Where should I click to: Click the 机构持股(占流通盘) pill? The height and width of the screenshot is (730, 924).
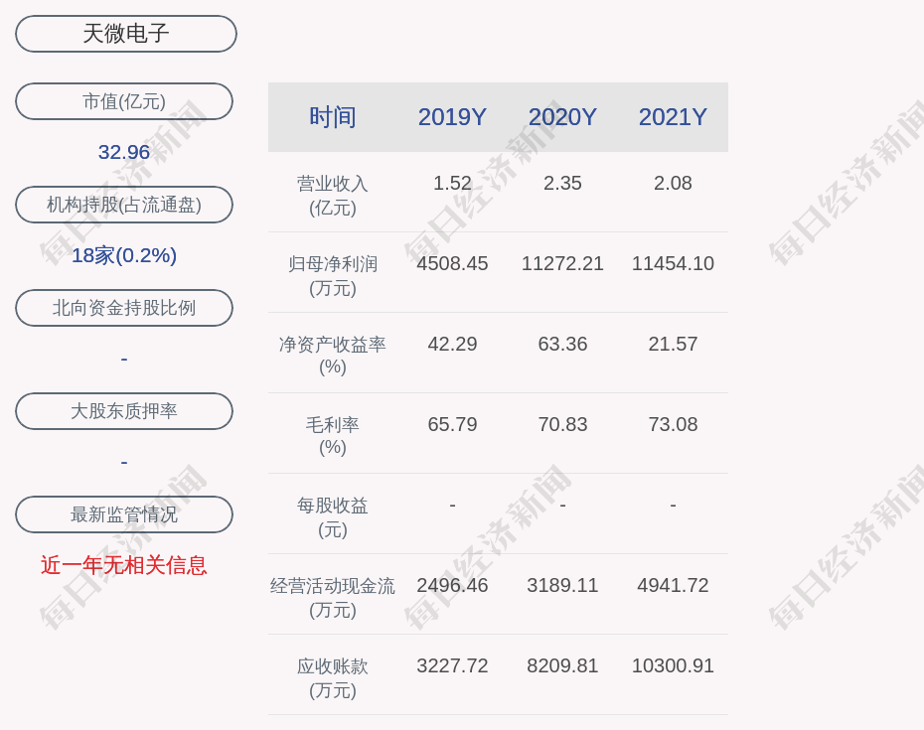click(x=124, y=205)
